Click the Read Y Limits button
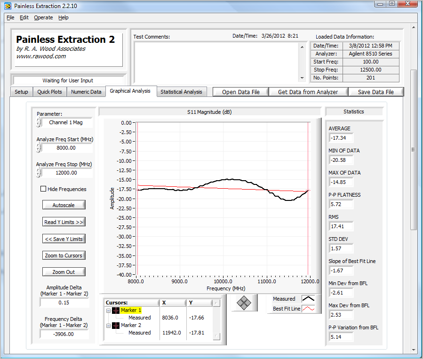 click(64, 222)
